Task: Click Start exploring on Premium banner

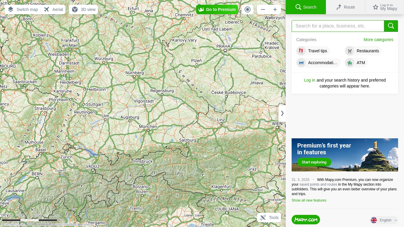Action: [314, 162]
